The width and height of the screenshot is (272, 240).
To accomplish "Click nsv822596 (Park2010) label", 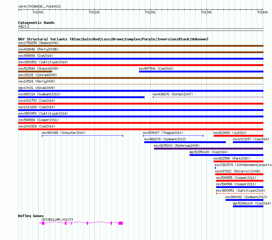I will [232, 158].
